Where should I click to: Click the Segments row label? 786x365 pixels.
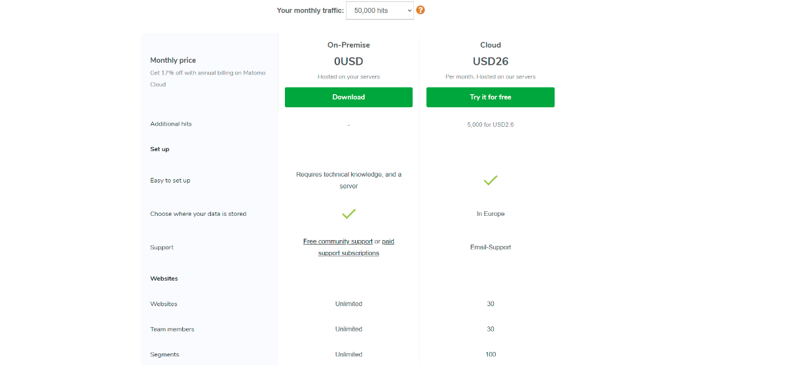coord(164,355)
